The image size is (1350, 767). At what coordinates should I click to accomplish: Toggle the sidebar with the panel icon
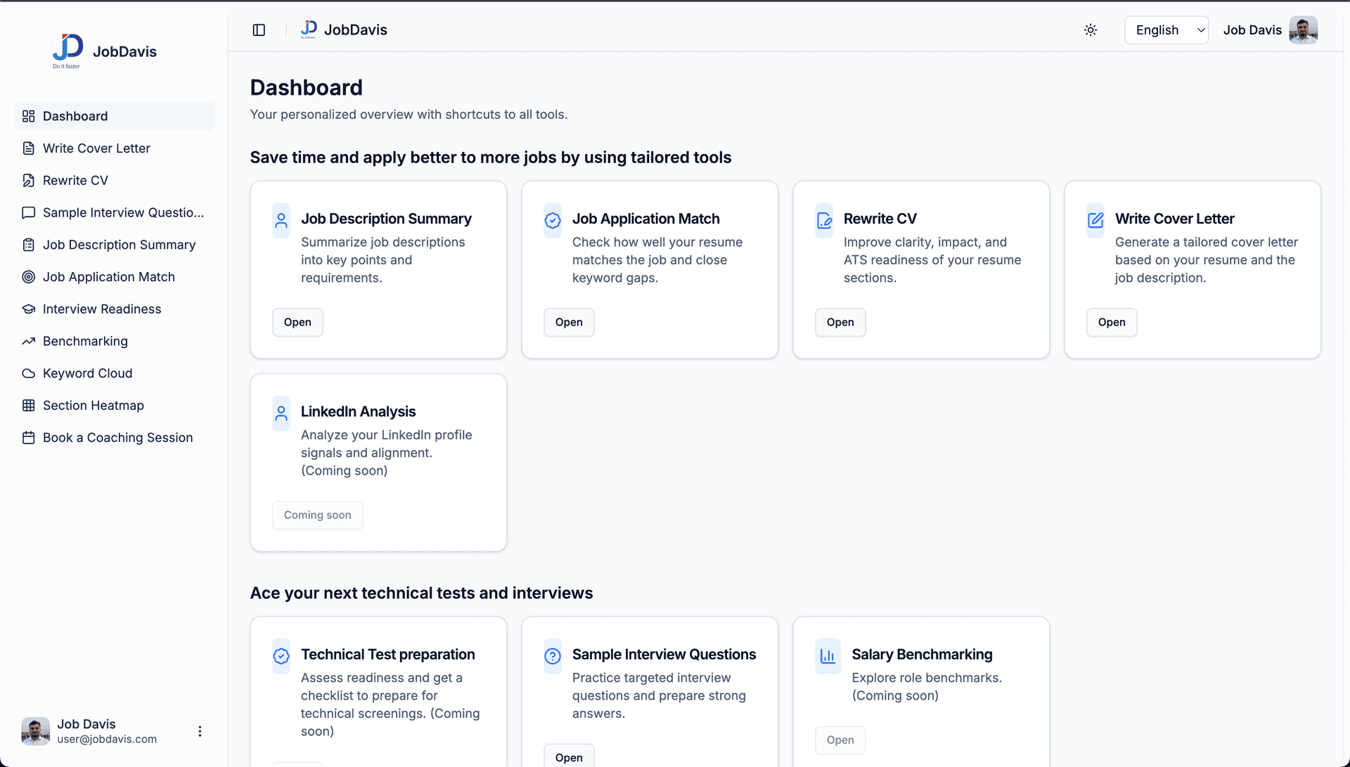(259, 30)
